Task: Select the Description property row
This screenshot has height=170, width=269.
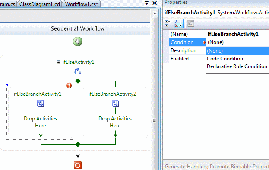Action: click(187, 50)
